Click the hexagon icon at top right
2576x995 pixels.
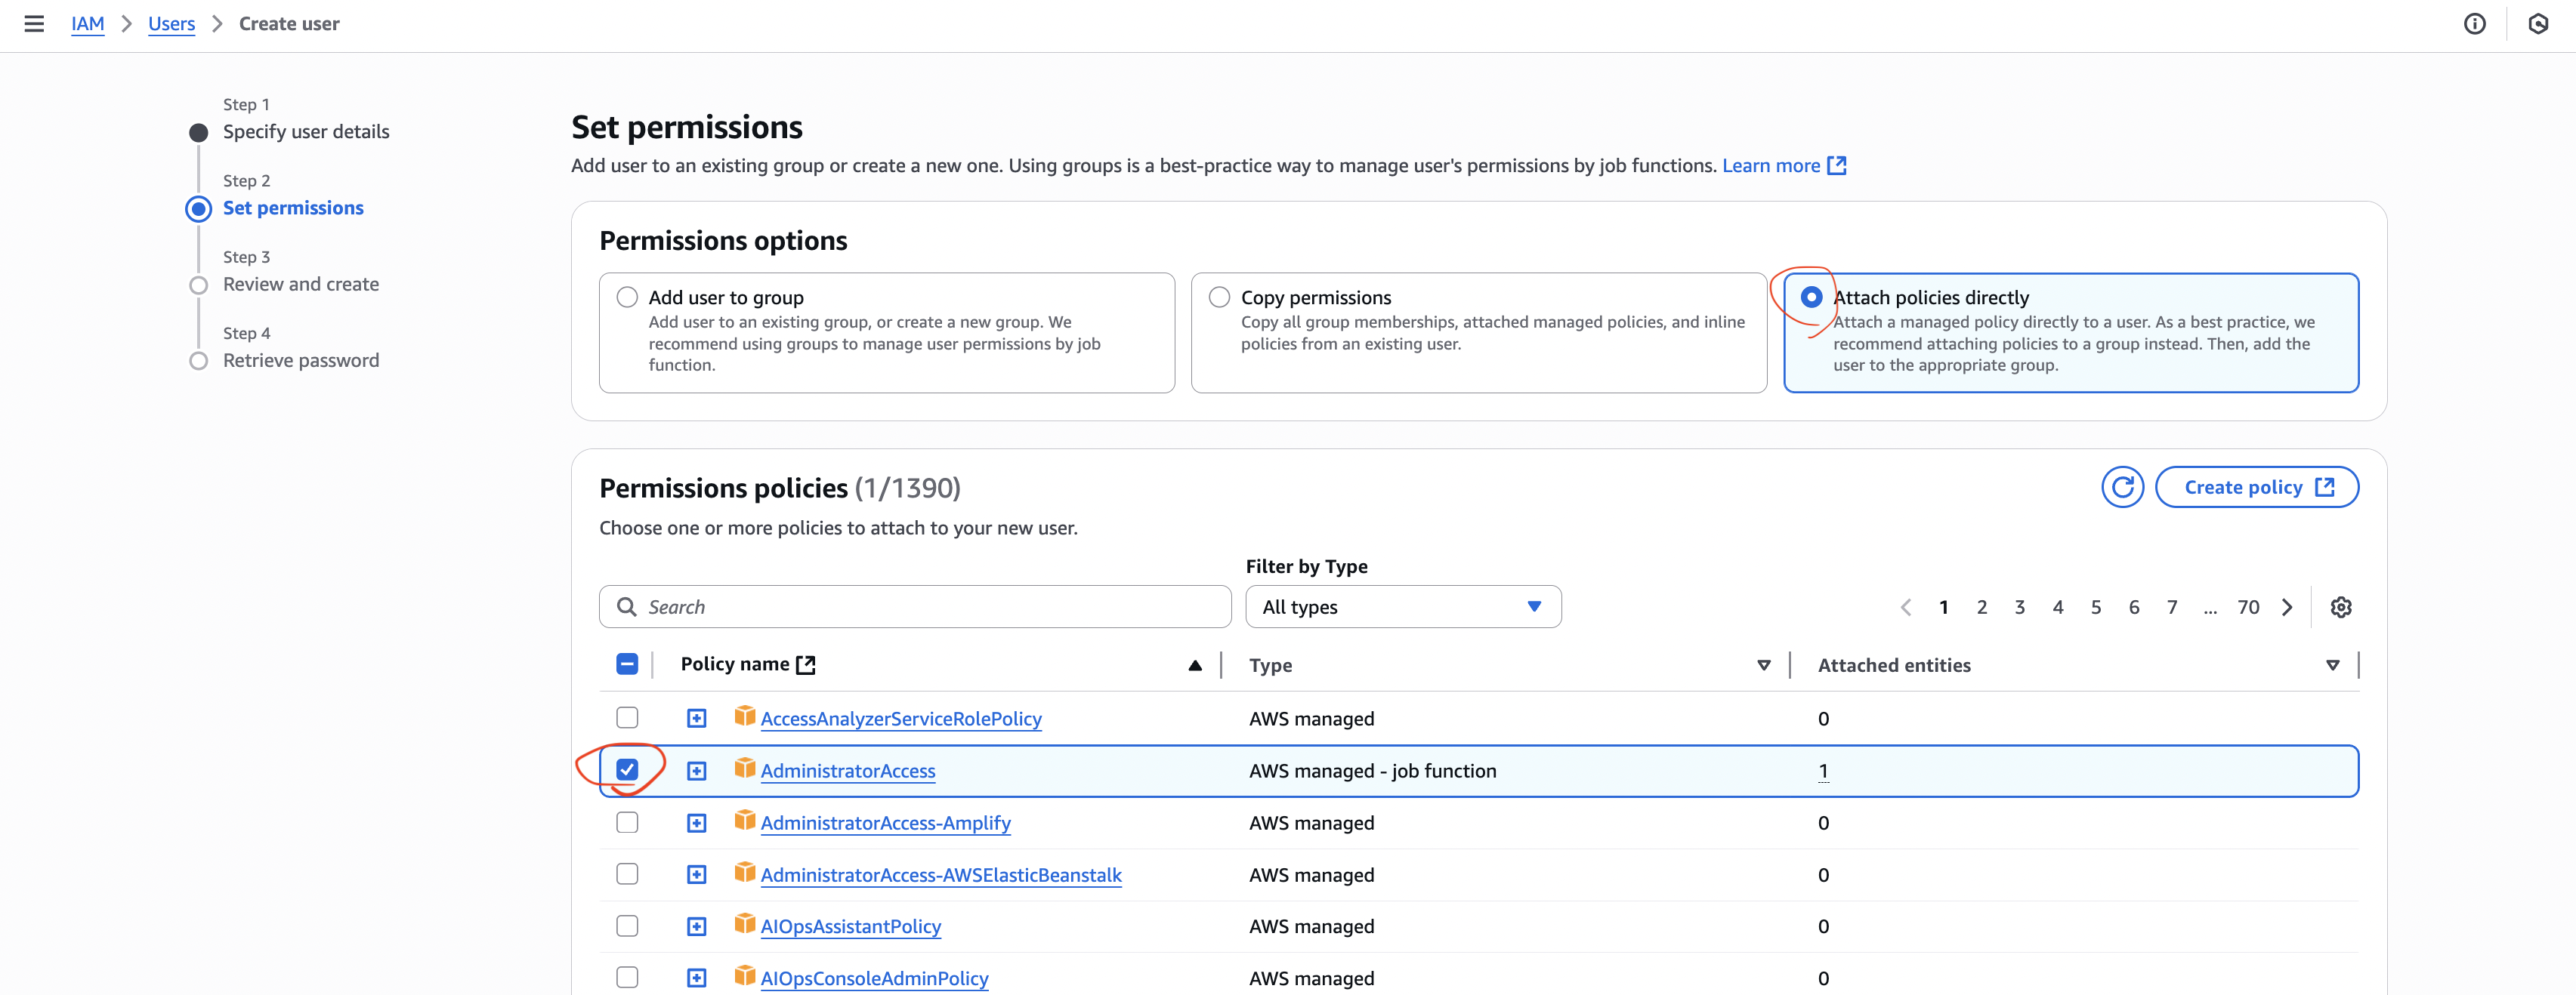(2538, 24)
